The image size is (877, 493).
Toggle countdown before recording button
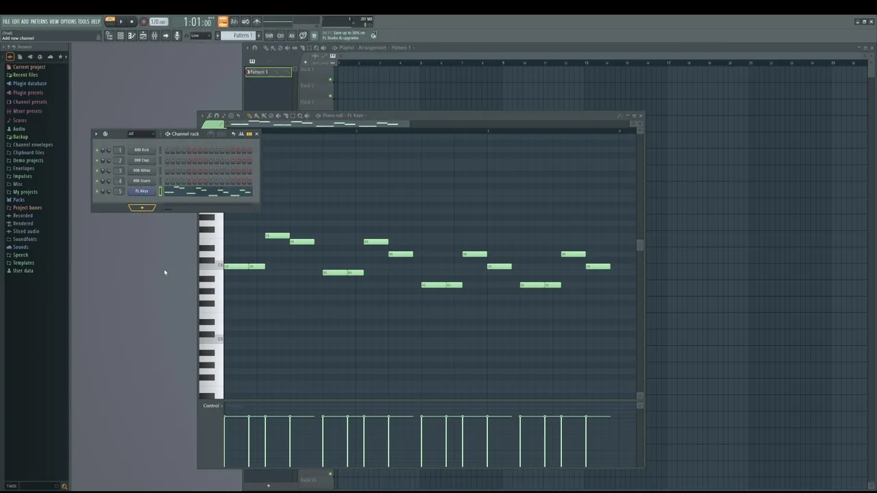click(x=234, y=22)
